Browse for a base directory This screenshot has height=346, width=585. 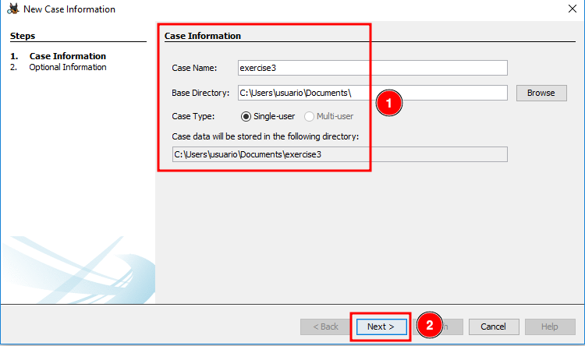[541, 93]
